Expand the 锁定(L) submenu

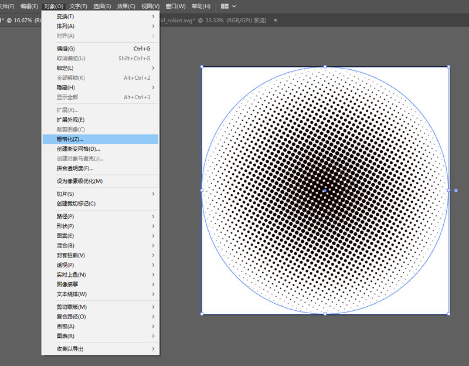pyautogui.click(x=100, y=68)
